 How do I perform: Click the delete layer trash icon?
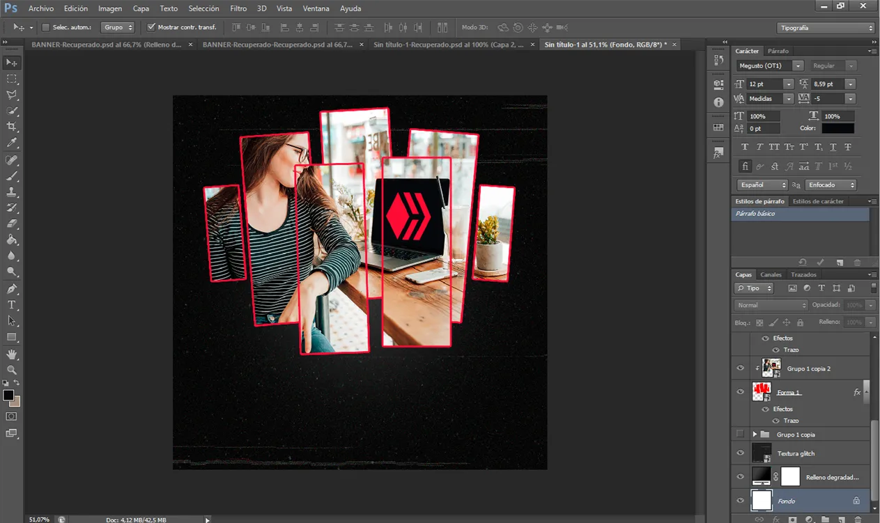[858, 520]
